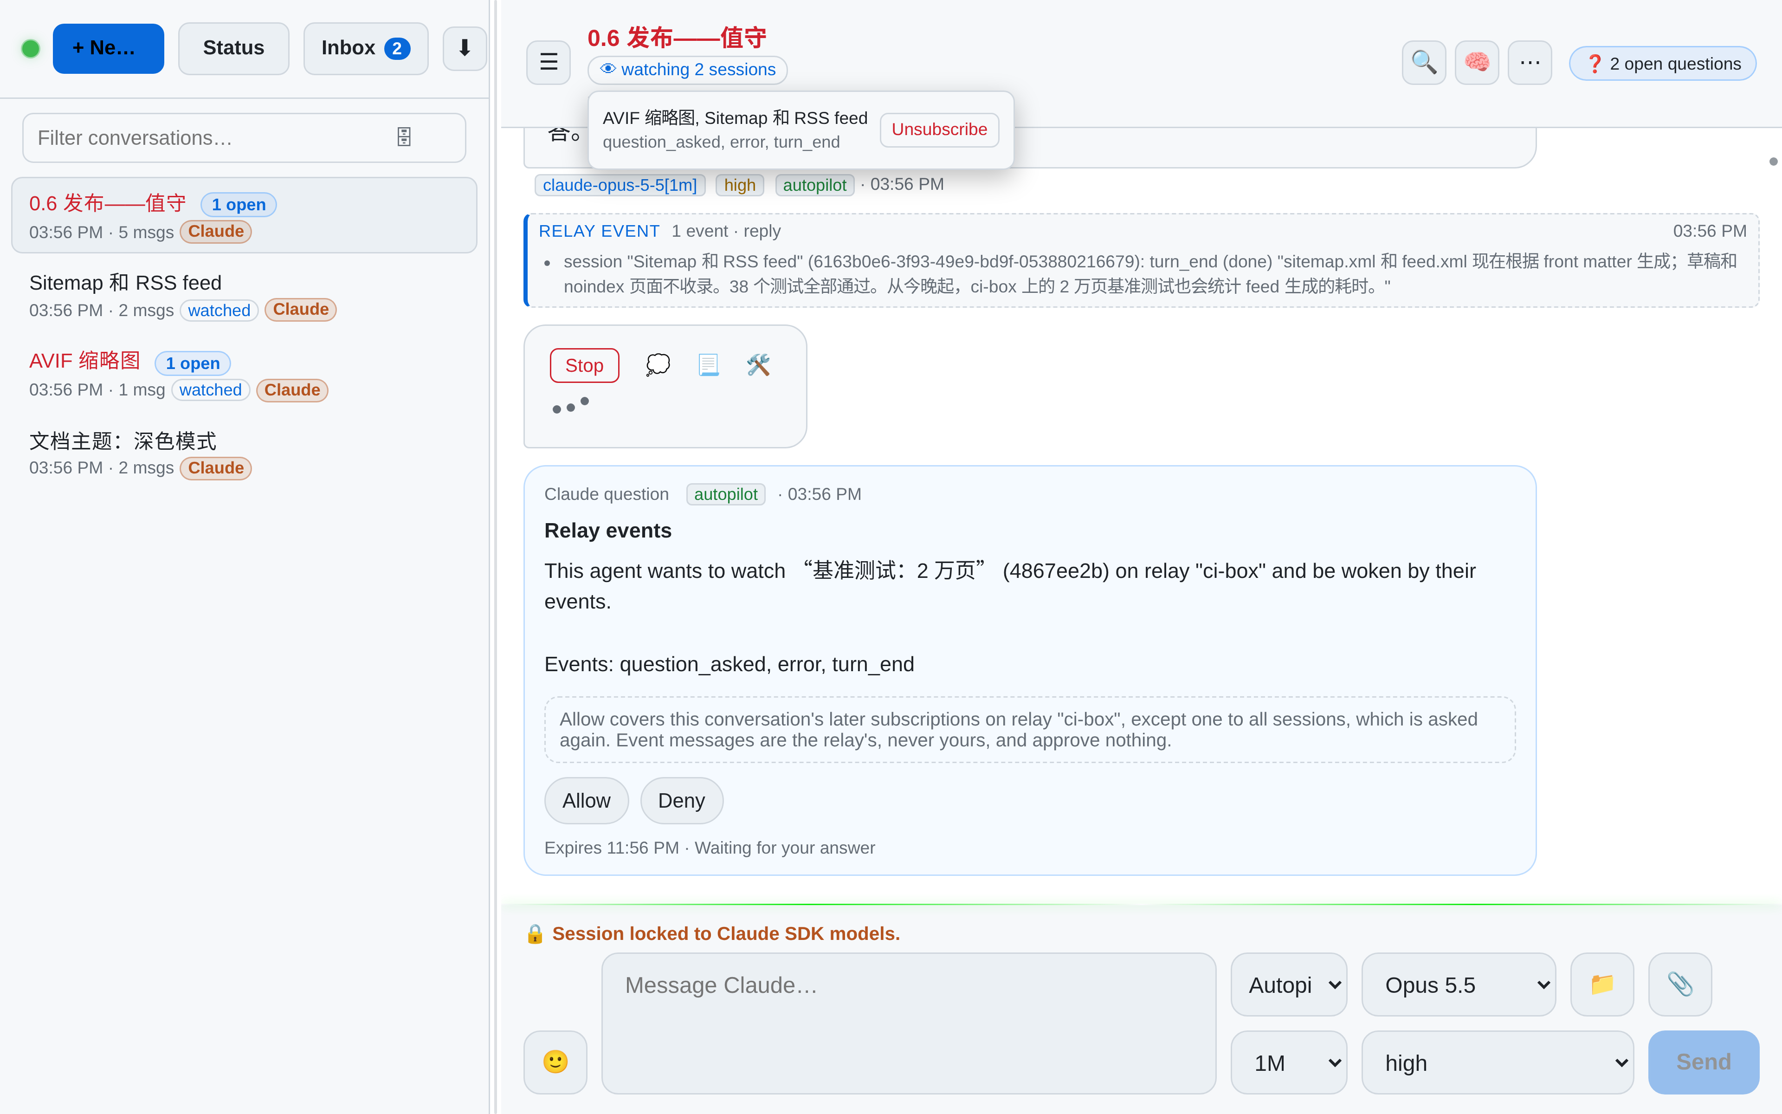Open the emoji picker smiley icon
This screenshot has height=1114, width=1782.
555,1062
